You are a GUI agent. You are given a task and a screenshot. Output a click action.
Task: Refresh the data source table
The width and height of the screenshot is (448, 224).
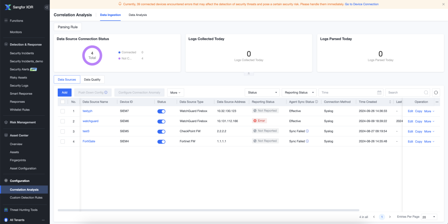tap(436, 93)
